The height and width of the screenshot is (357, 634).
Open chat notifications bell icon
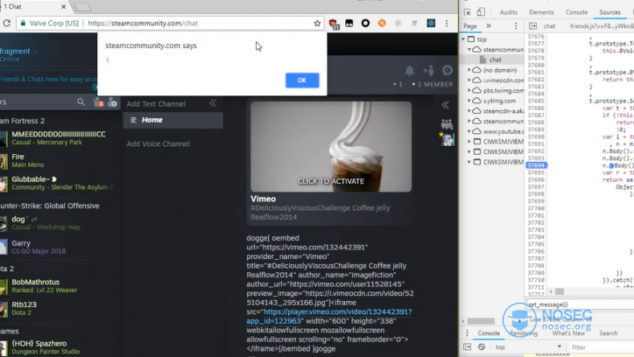pyautogui.click(x=409, y=71)
